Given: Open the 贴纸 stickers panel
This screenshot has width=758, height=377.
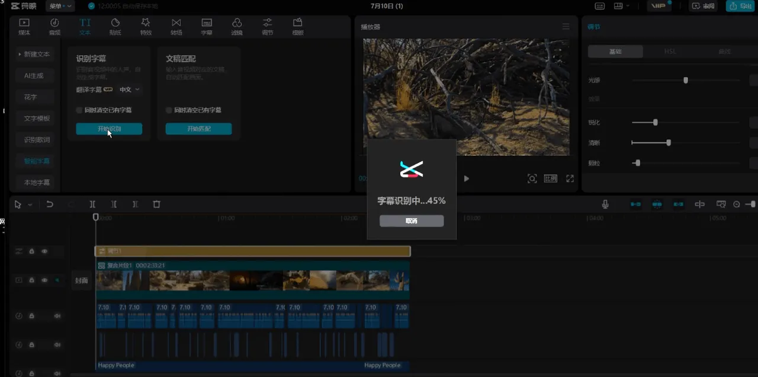Looking at the screenshot, I should [115, 27].
